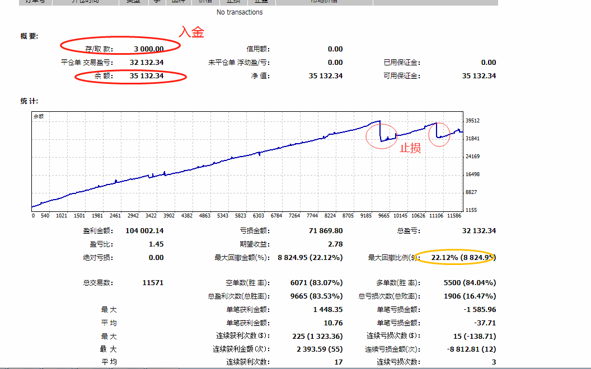This screenshot has height=369, width=591.
Task: Select the consecutive loss value -8 812.81 (12)
Action: (471, 349)
